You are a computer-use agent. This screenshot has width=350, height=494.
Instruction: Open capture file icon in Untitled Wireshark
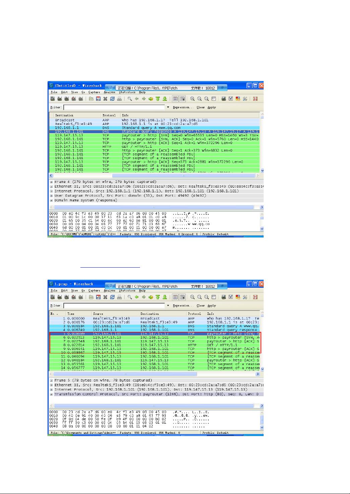coord(91,99)
